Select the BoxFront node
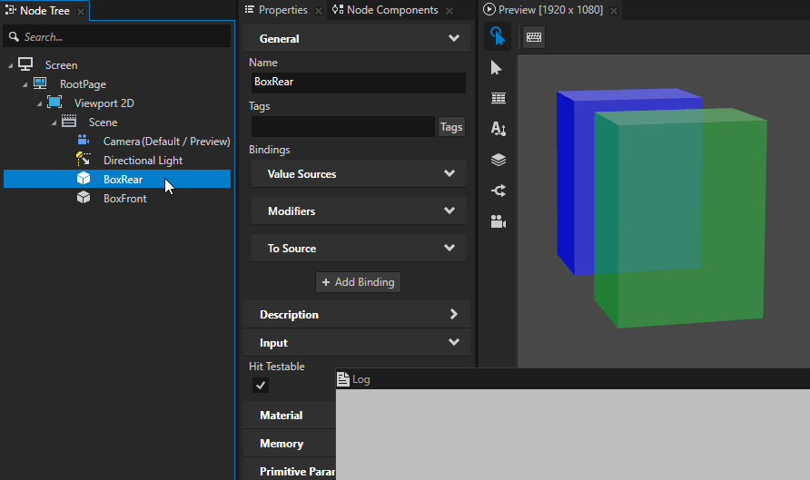This screenshot has width=810, height=480. click(125, 199)
